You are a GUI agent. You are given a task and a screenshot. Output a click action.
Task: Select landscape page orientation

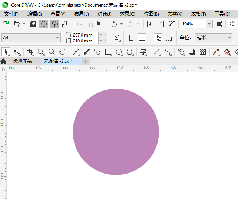tap(142, 38)
